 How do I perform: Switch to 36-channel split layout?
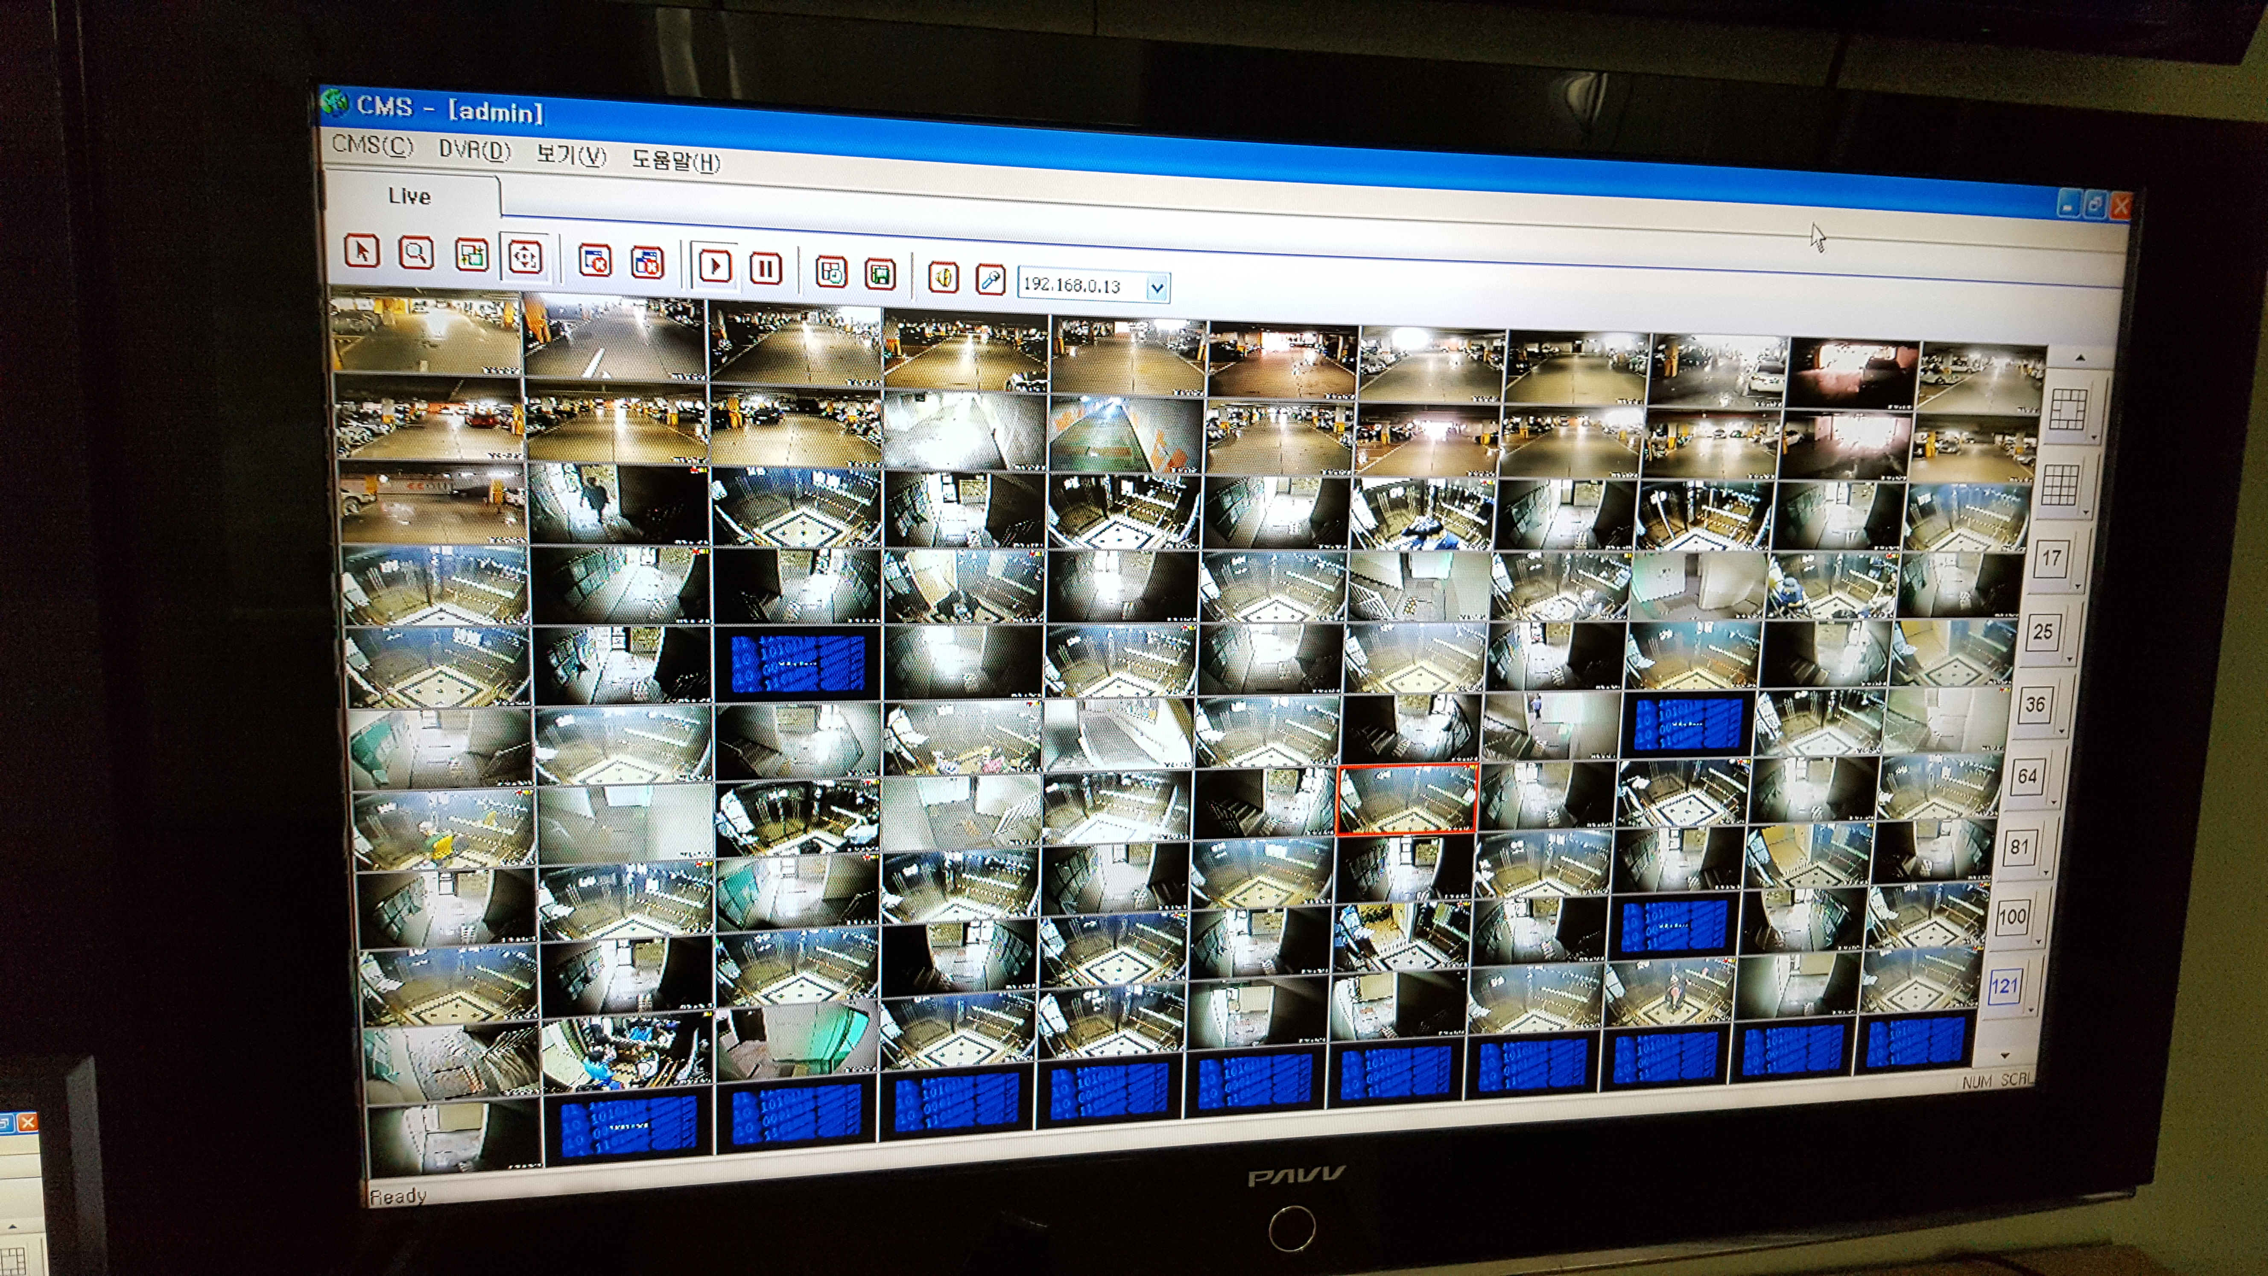pos(2035,705)
